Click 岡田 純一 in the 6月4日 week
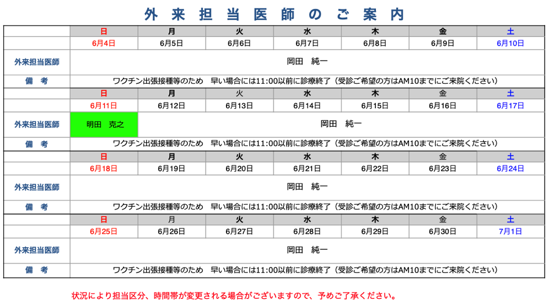This screenshot has width=549, height=305. point(307,62)
